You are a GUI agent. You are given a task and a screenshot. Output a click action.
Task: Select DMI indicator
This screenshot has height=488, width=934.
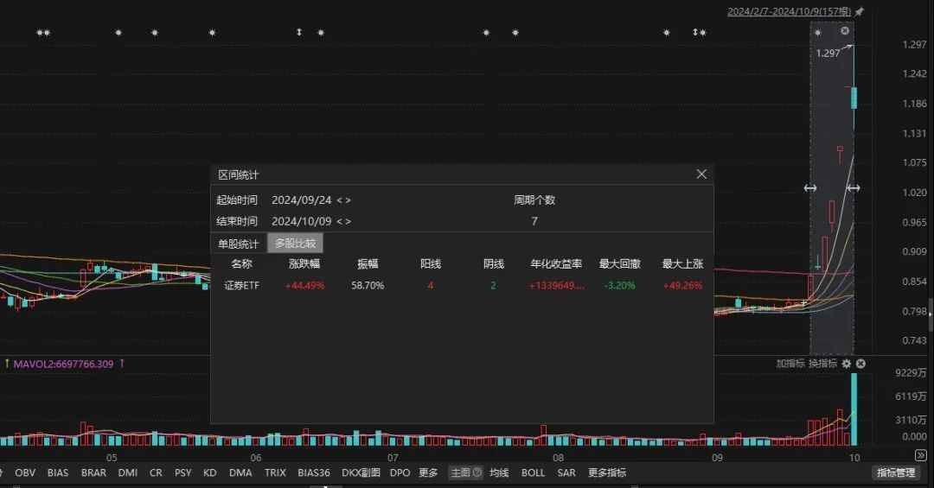click(x=127, y=472)
